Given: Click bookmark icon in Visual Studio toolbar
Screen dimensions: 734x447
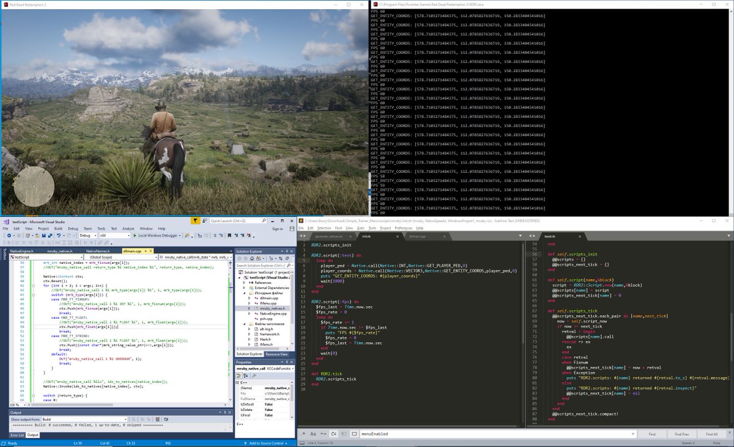Looking at the screenshot, I should click(x=229, y=235).
